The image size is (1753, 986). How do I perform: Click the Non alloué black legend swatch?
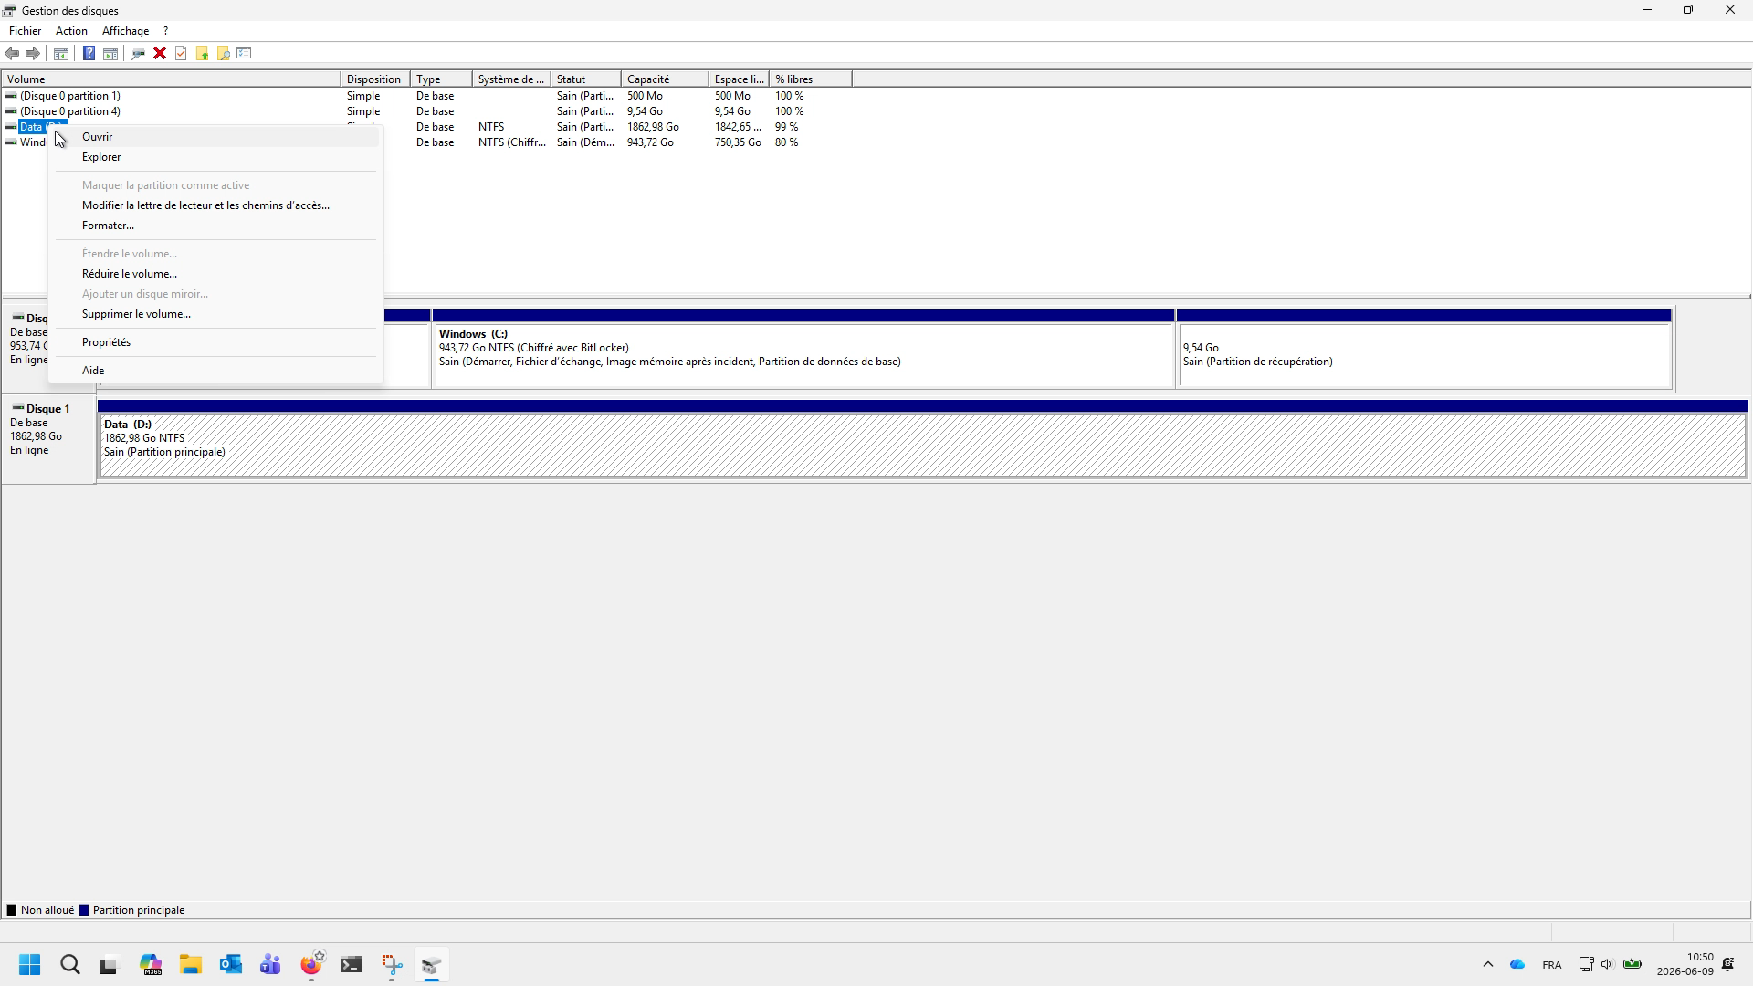(x=12, y=910)
